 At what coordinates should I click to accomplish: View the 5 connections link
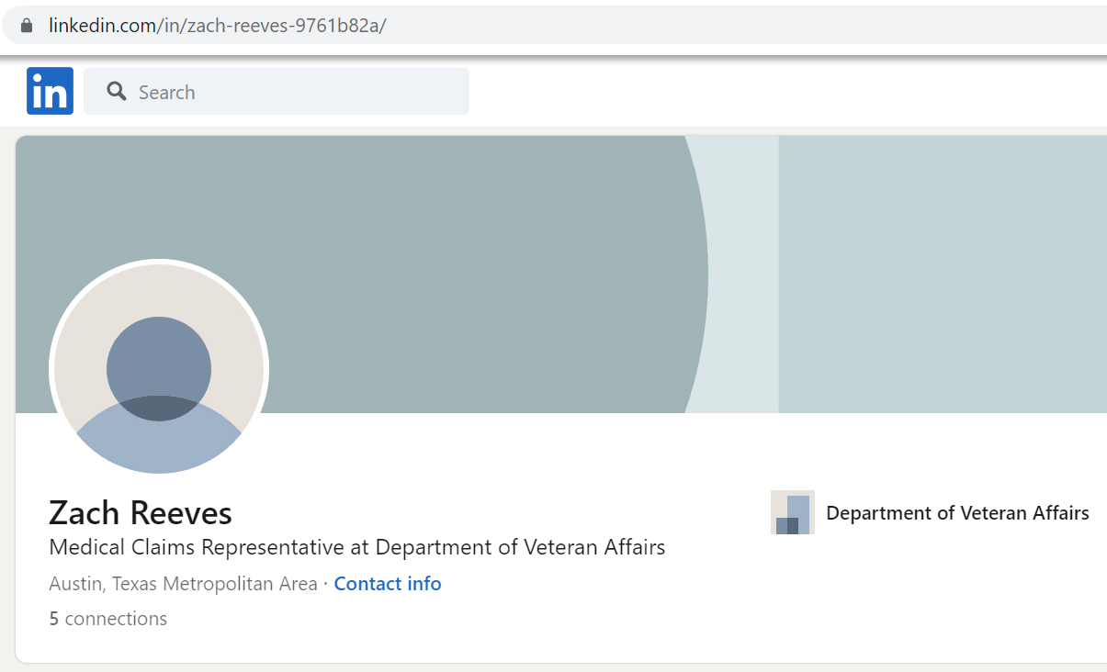click(108, 619)
